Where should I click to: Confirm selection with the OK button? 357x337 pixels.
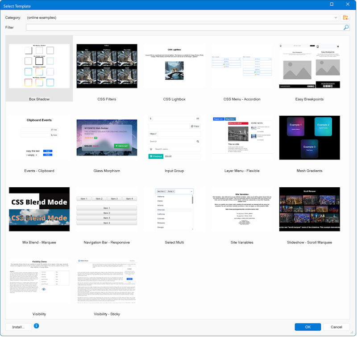[x=307, y=327]
